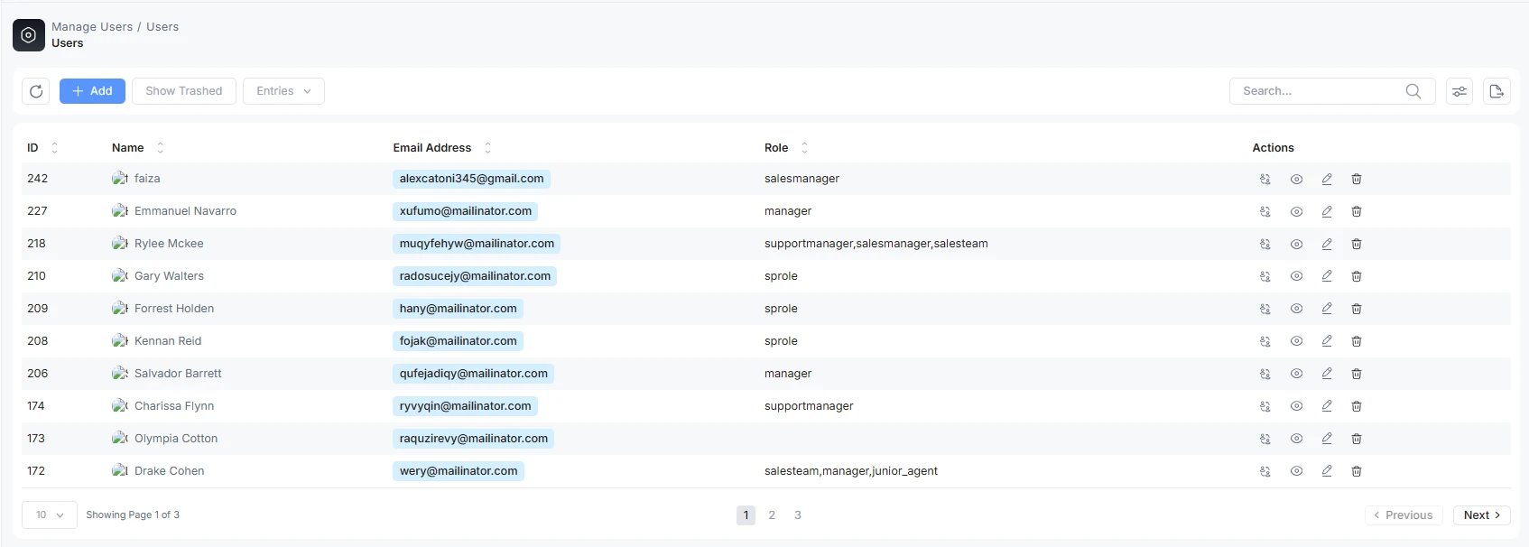Click Users breadcrumb link
This screenshot has width=1529, height=547.
[x=162, y=27]
